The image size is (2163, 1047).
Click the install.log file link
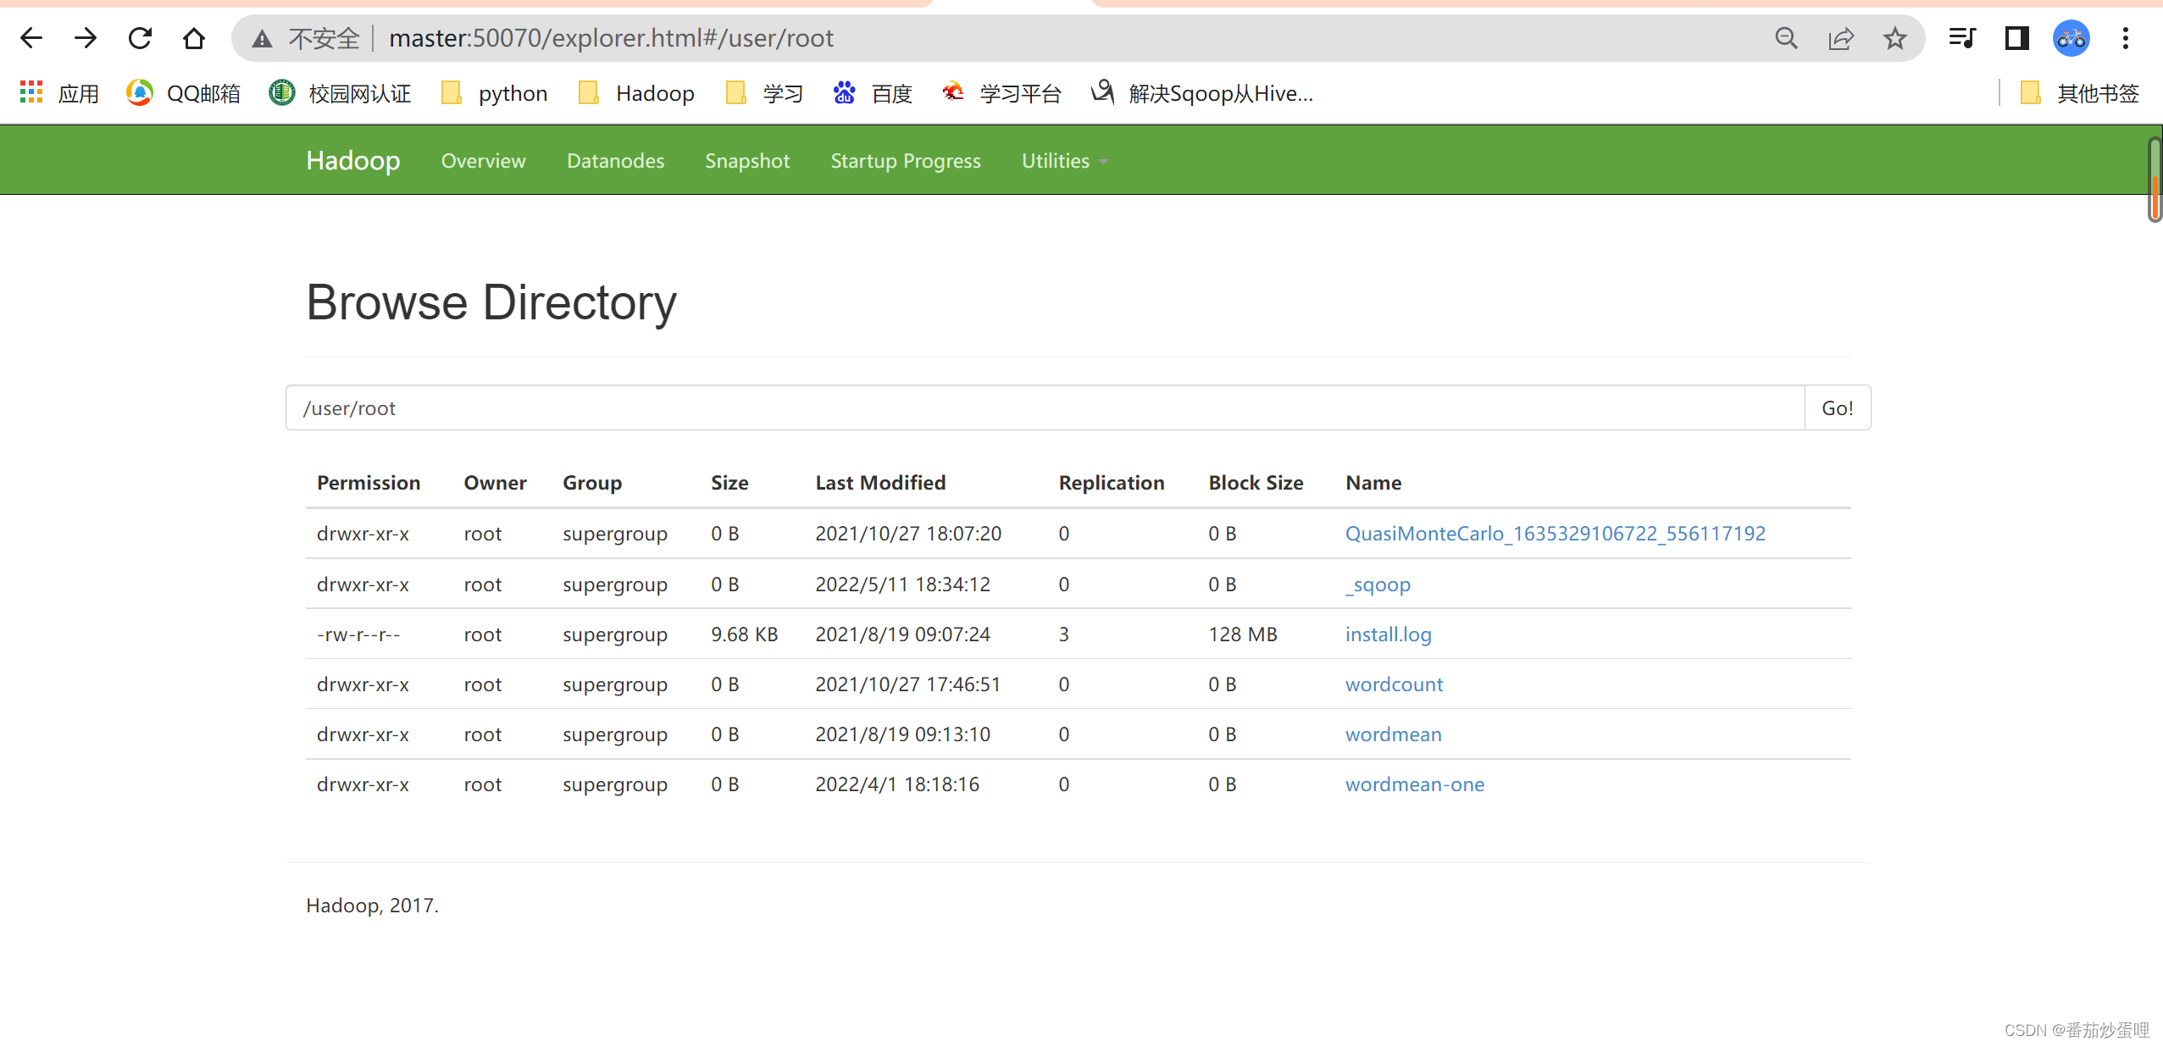tap(1388, 633)
